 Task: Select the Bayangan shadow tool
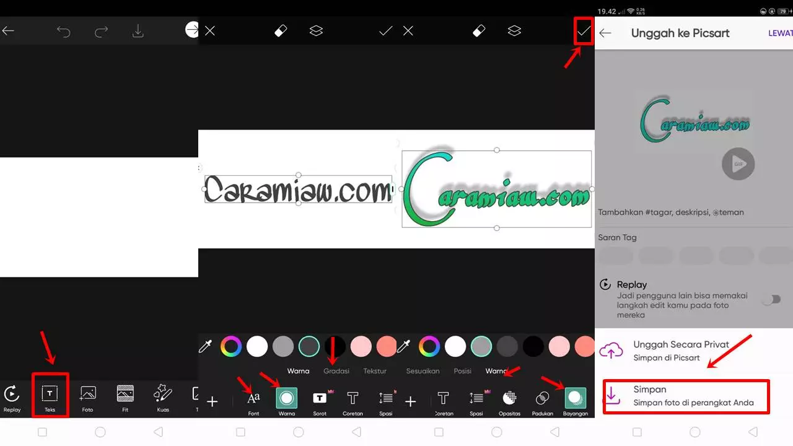575,402
